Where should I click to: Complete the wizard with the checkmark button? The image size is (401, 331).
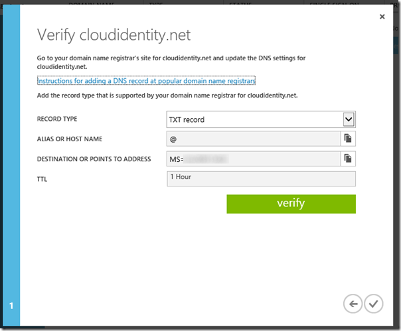373,304
